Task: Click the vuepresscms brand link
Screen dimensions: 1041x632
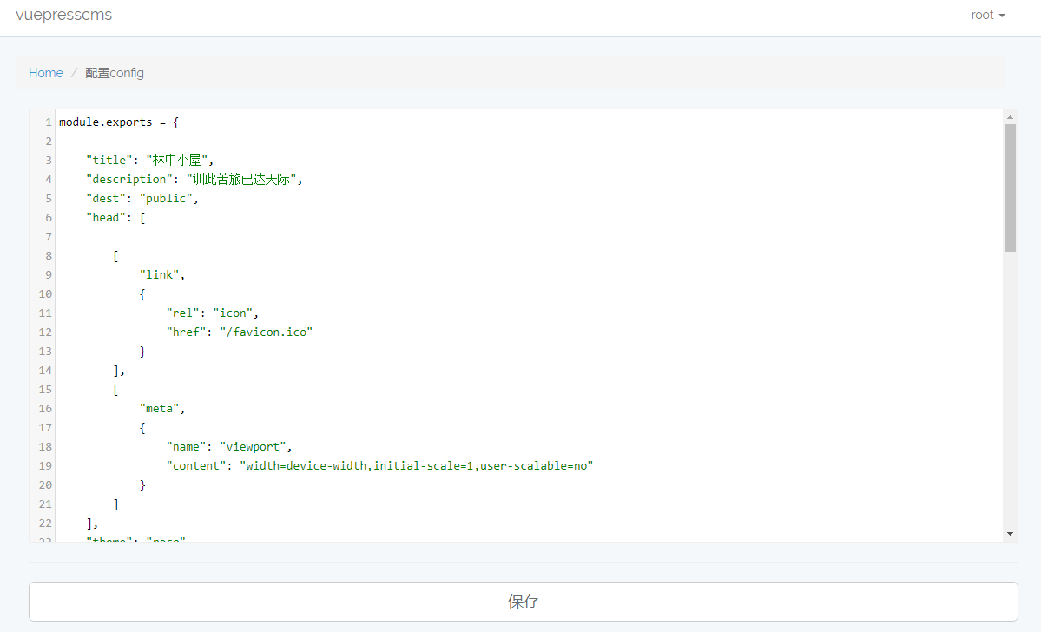Action: click(x=63, y=15)
